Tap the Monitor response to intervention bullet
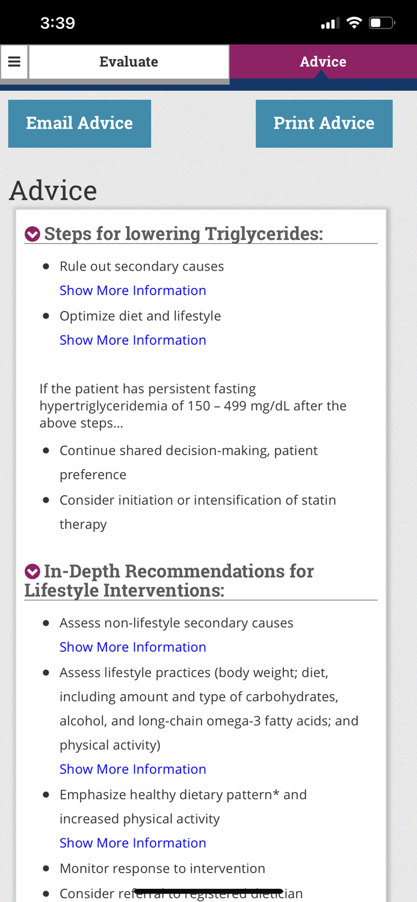Viewport: 417px width, 902px height. click(x=162, y=868)
